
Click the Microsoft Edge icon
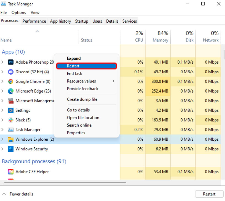point(11,91)
